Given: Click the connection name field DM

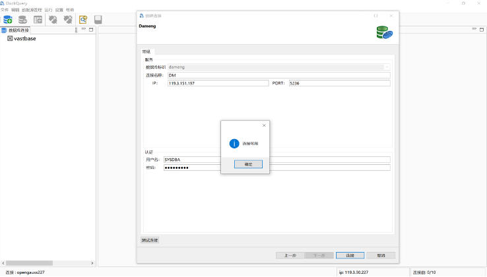Looking at the screenshot, I should (279, 75).
